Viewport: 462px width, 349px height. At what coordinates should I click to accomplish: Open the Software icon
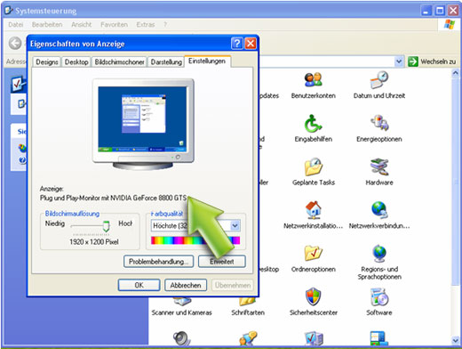(x=379, y=296)
